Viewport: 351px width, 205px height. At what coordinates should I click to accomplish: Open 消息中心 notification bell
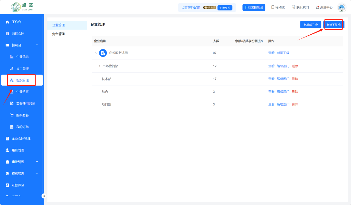[317, 7]
